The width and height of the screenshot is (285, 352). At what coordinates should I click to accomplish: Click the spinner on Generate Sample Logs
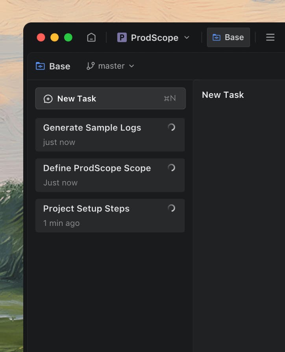171,127
